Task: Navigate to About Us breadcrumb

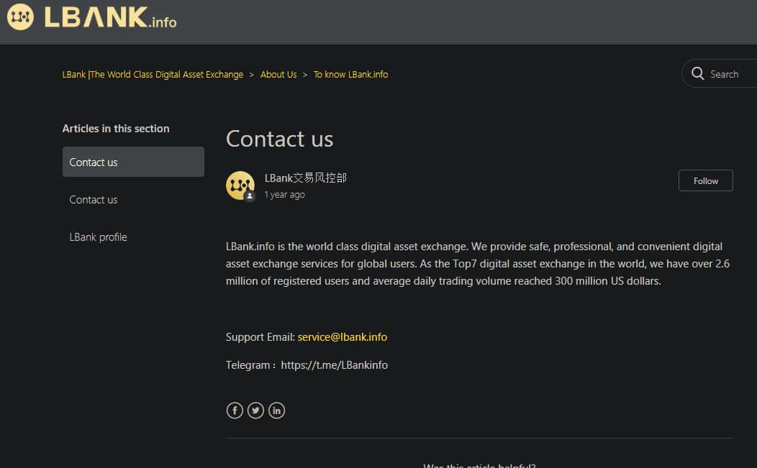Action: 278,75
